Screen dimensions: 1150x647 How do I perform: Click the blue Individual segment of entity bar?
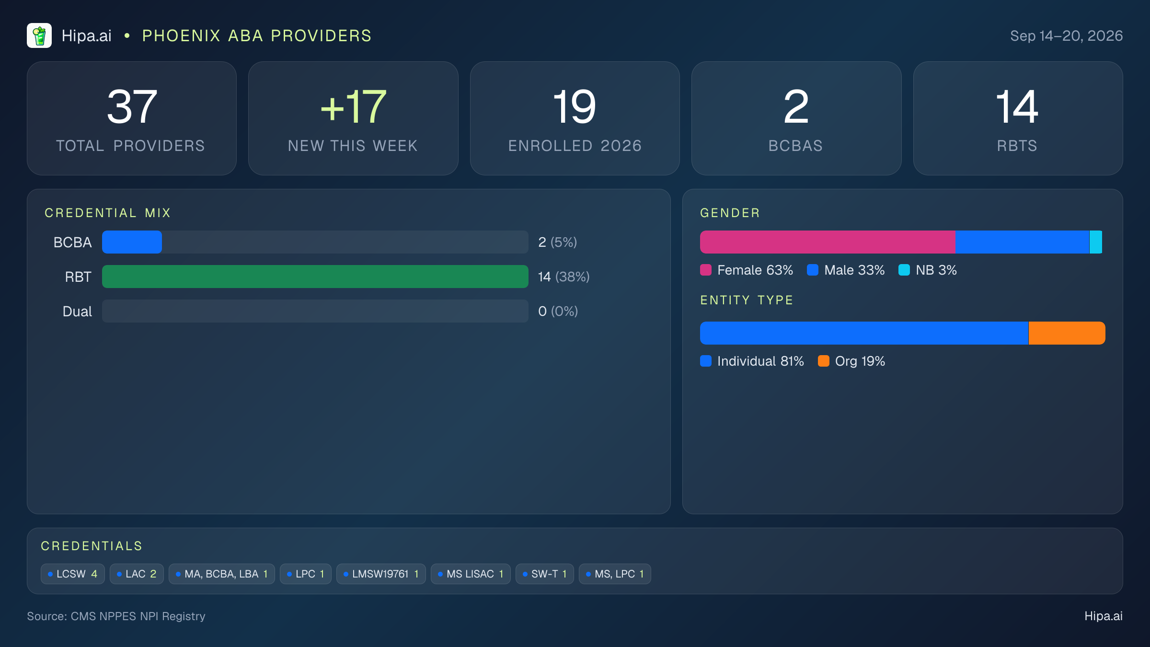coord(864,333)
